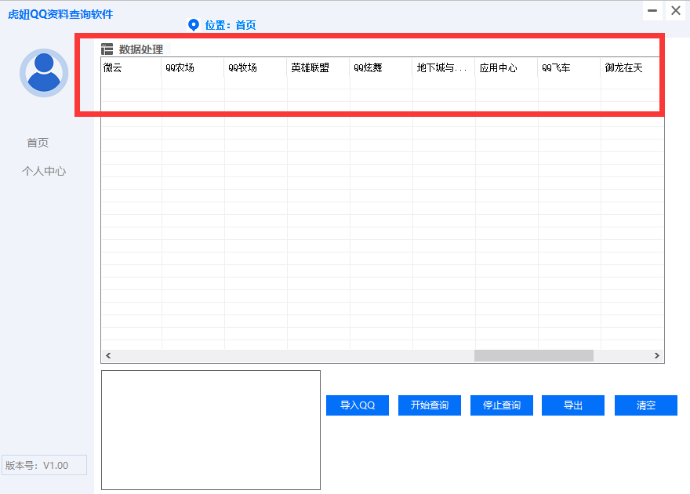690x494 pixels.
Task: Select the QQ飞车 column header
Action: [569, 67]
